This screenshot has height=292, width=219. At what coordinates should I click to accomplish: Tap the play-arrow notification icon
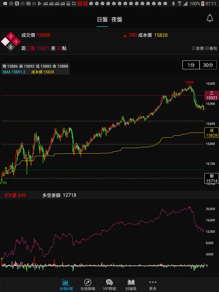click(x=40, y=3)
